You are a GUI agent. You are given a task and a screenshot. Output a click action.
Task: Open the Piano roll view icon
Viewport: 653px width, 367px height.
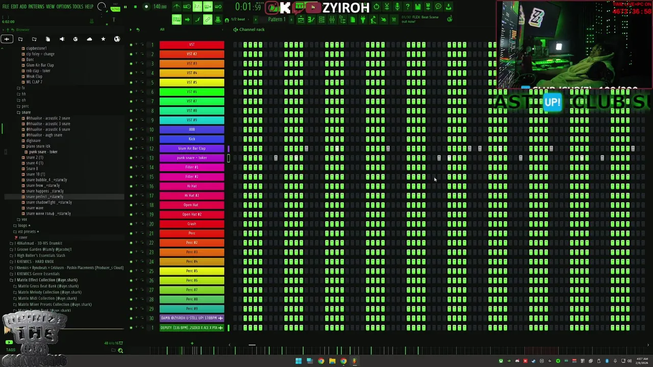(311, 19)
